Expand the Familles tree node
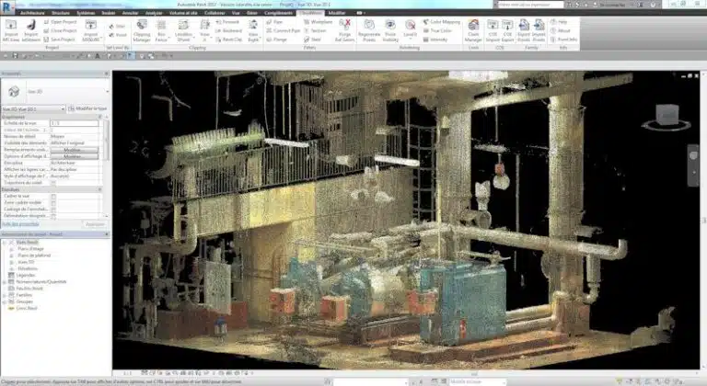 pos(5,294)
